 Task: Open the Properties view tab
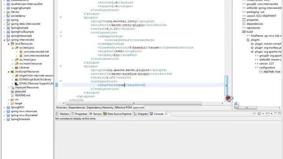click(79, 114)
